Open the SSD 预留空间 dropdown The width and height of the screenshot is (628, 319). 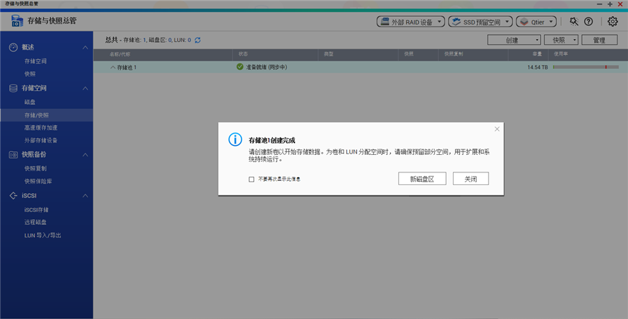coord(480,22)
